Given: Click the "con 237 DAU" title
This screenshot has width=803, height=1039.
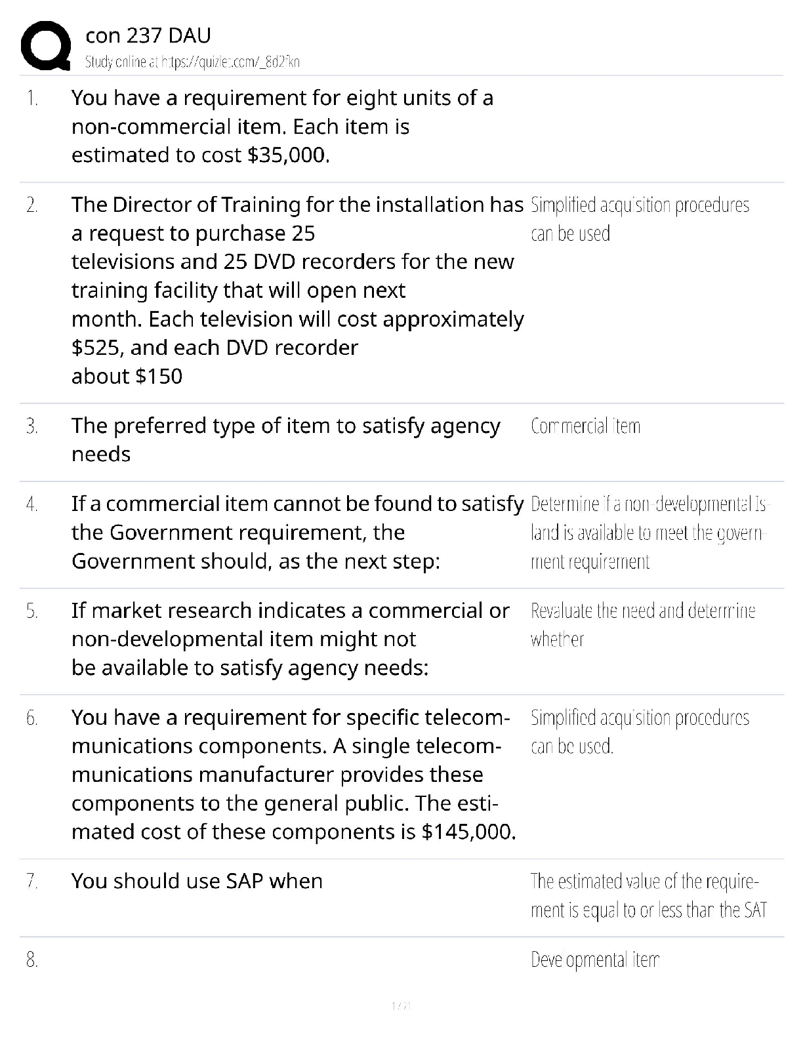Looking at the screenshot, I should [148, 36].
